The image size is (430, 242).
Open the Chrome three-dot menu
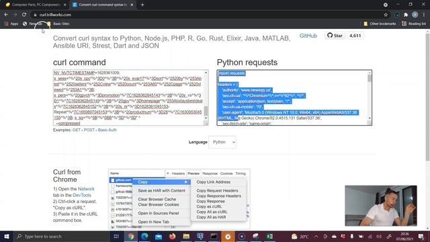click(424, 15)
